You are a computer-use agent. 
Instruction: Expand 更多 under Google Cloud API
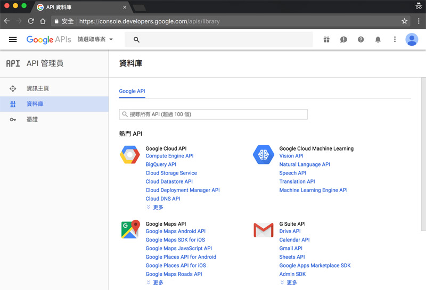click(x=155, y=207)
